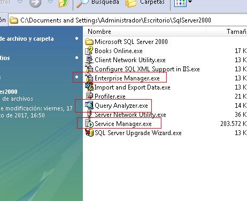This screenshot has height=201, width=247.
Task: Open the Views dropdown arrow
Action: [x=190, y=2]
